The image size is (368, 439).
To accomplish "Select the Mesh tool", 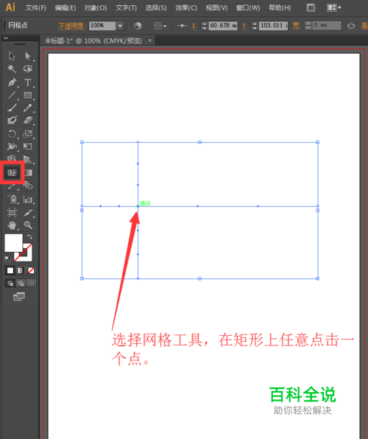I will 12,172.
